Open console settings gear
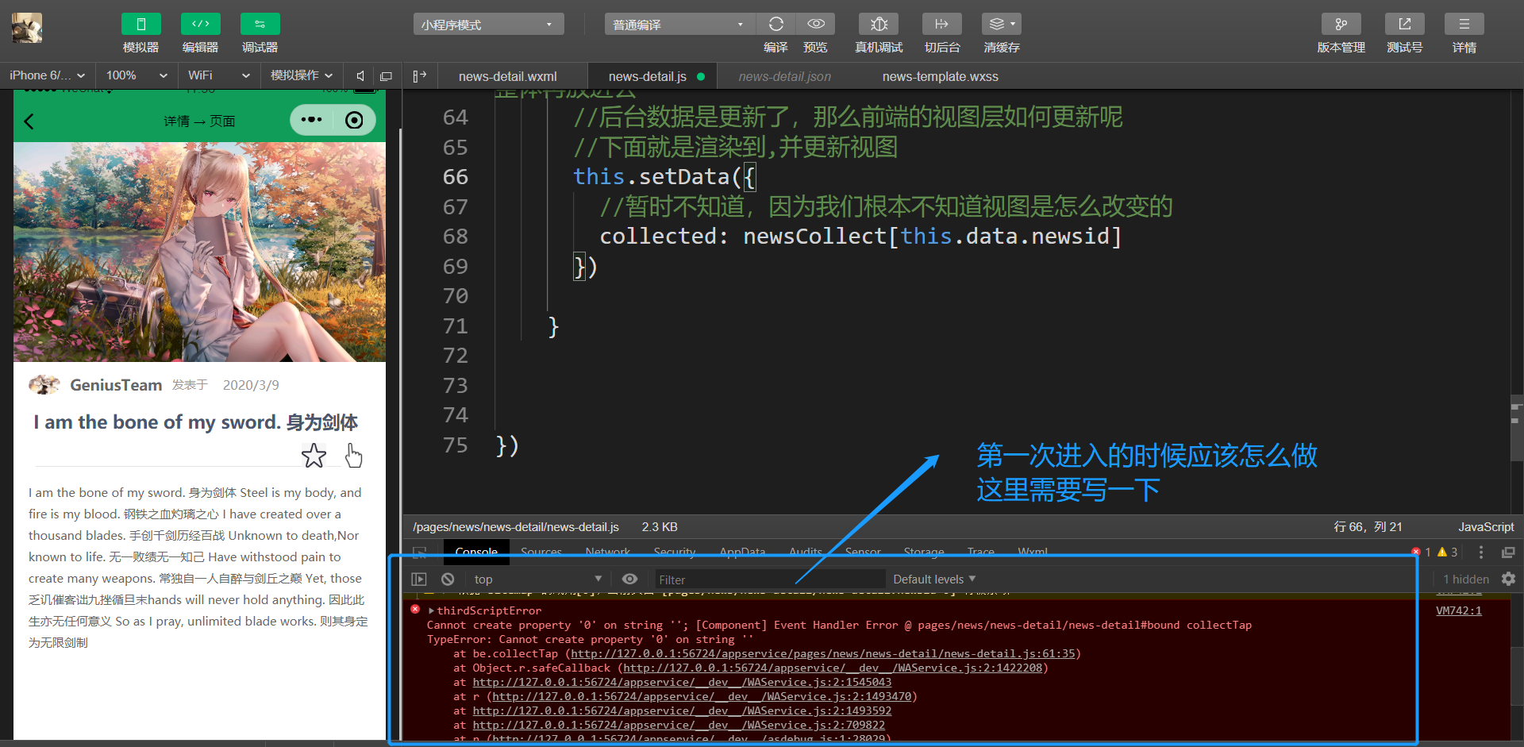Viewport: 1524px width, 747px height. (1508, 580)
